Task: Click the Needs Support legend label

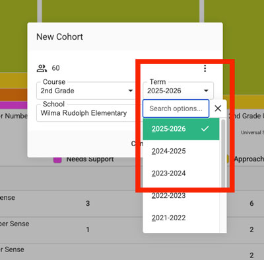Action: click(x=90, y=159)
